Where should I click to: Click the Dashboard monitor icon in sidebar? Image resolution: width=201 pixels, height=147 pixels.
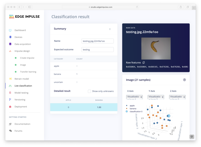point(10,30)
